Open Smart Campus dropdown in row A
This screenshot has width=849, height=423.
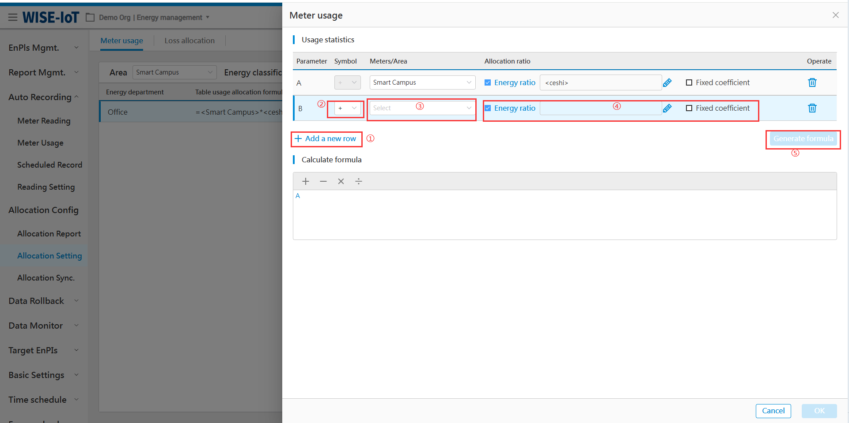coord(422,82)
